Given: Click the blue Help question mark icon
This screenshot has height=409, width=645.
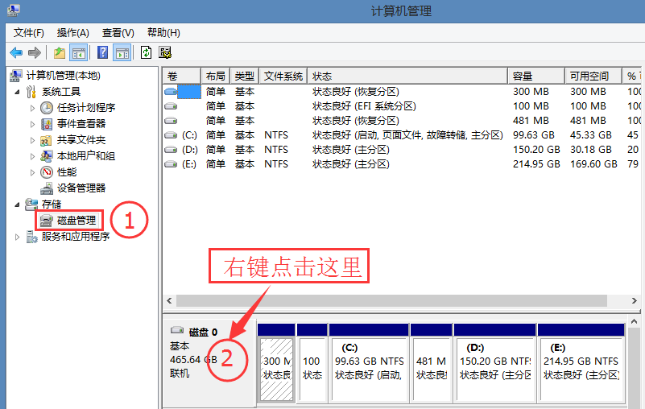Looking at the screenshot, I should pyautogui.click(x=102, y=52).
